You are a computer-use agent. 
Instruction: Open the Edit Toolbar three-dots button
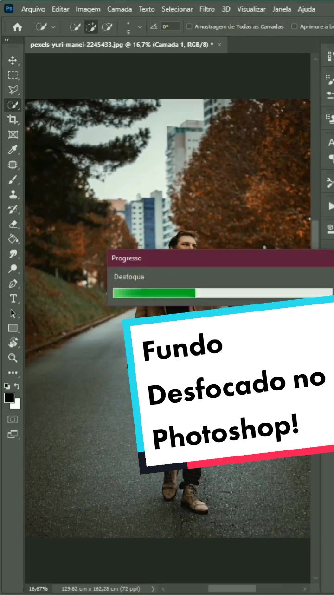click(x=13, y=373)
